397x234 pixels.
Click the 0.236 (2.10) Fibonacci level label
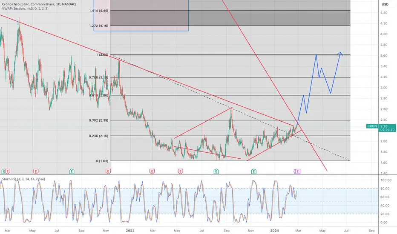point(98,136)
